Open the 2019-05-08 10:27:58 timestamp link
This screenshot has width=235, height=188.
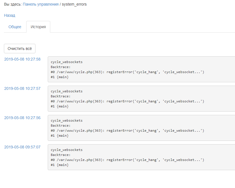click(x=22, y=59)
